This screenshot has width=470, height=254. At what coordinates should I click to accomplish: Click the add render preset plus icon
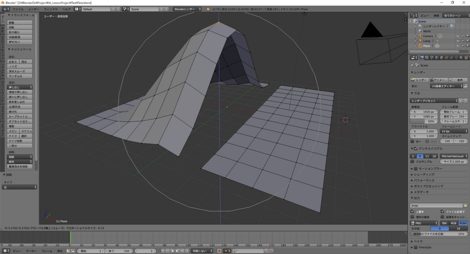(x=461, y=101)
